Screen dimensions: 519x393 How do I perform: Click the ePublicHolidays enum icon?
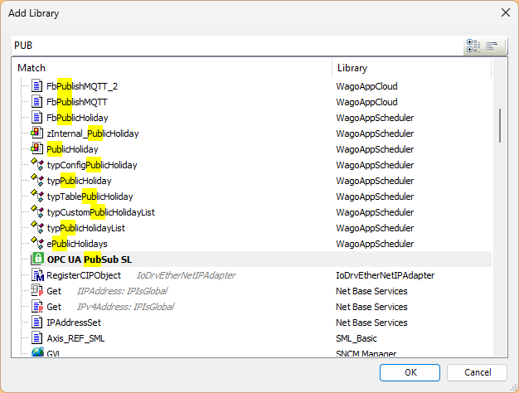[37, 244]
